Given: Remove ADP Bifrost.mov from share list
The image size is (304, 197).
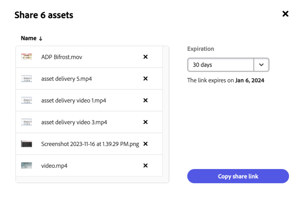Looking at the screenshot, I should click(146, 57).
